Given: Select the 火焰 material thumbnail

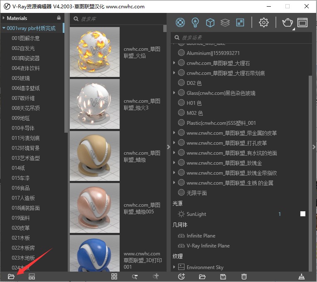Looking at the screenshot, I should tap(95, 52).
